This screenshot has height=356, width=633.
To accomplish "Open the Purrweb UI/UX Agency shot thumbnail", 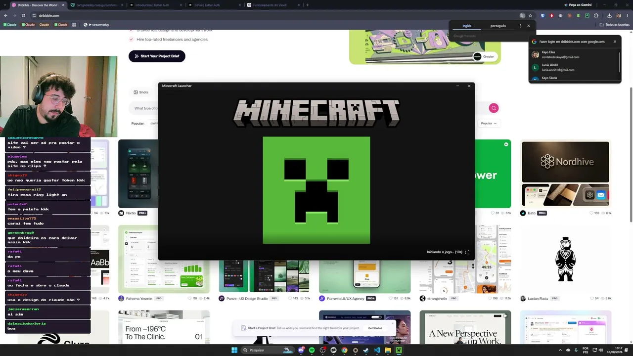I will click(x=364, y=276).
